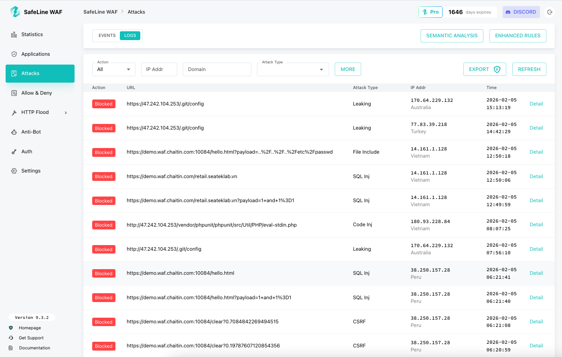Click the SEMANTIC ANALYSIS button
The width and height of the screenshot is (562, 357).
pos(452,36)
